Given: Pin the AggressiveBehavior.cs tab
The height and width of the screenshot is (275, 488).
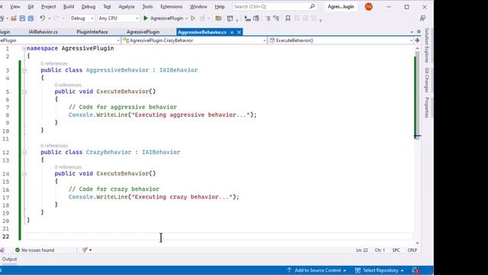Looking at the screenshot, I should point(232,32).
